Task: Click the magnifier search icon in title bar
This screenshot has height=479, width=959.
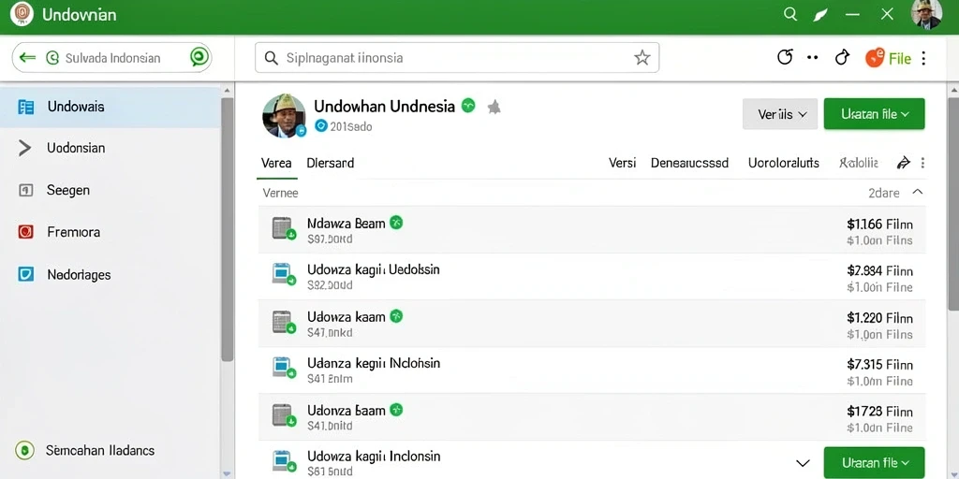Action: tap(790, 14)
